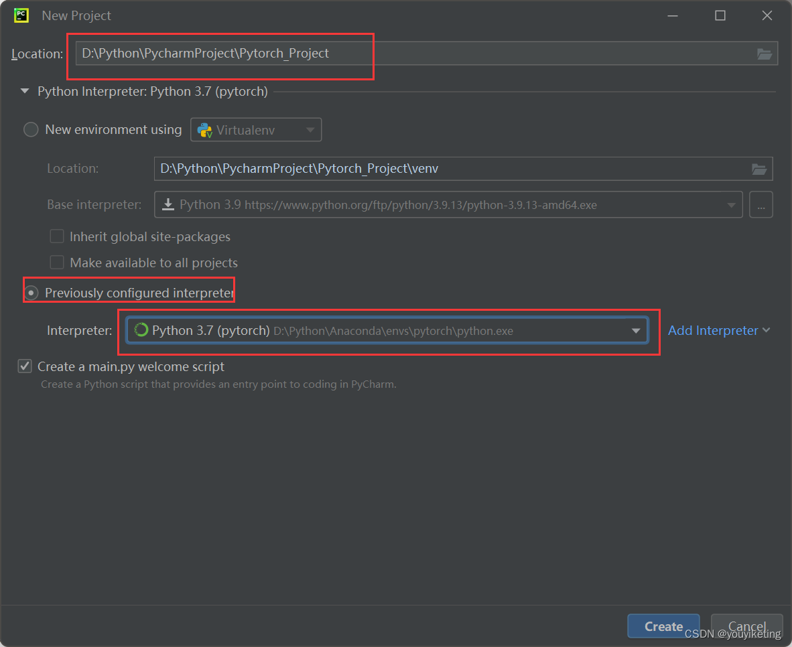Viewport: 792px width, 647px height.
Task: Click the Create button
Action: click(663, 626)
